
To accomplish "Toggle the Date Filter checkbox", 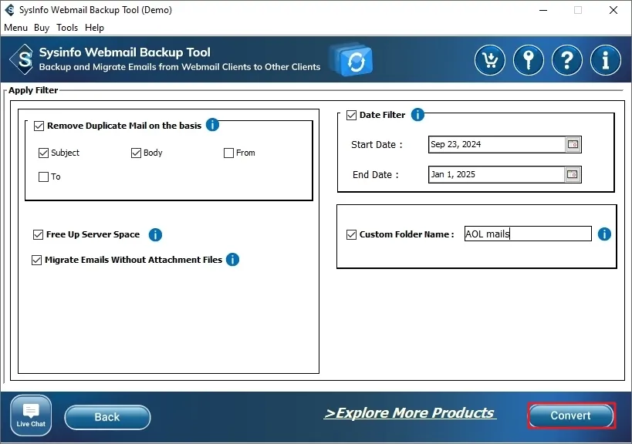I will (351, 116).
